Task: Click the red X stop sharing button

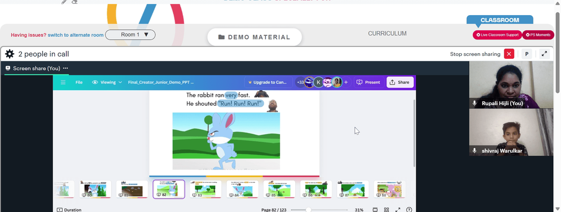Action: [509, 54]
